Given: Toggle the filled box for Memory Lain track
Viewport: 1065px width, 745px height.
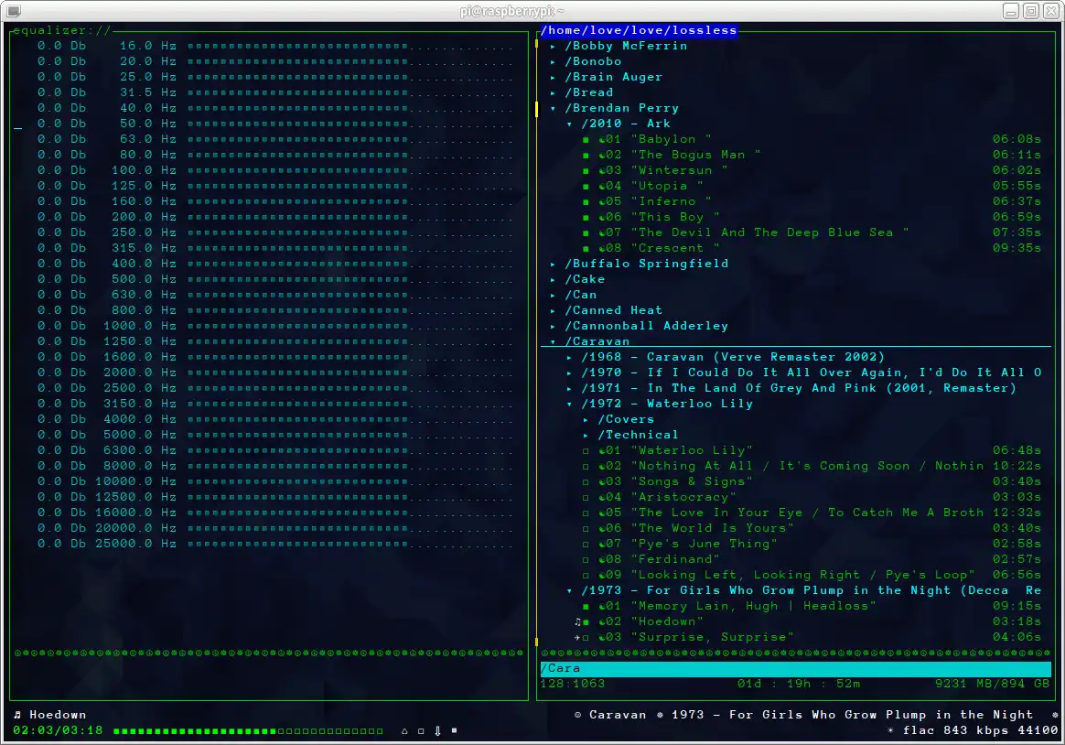Looking at the screenshot, I should [586, 607].
